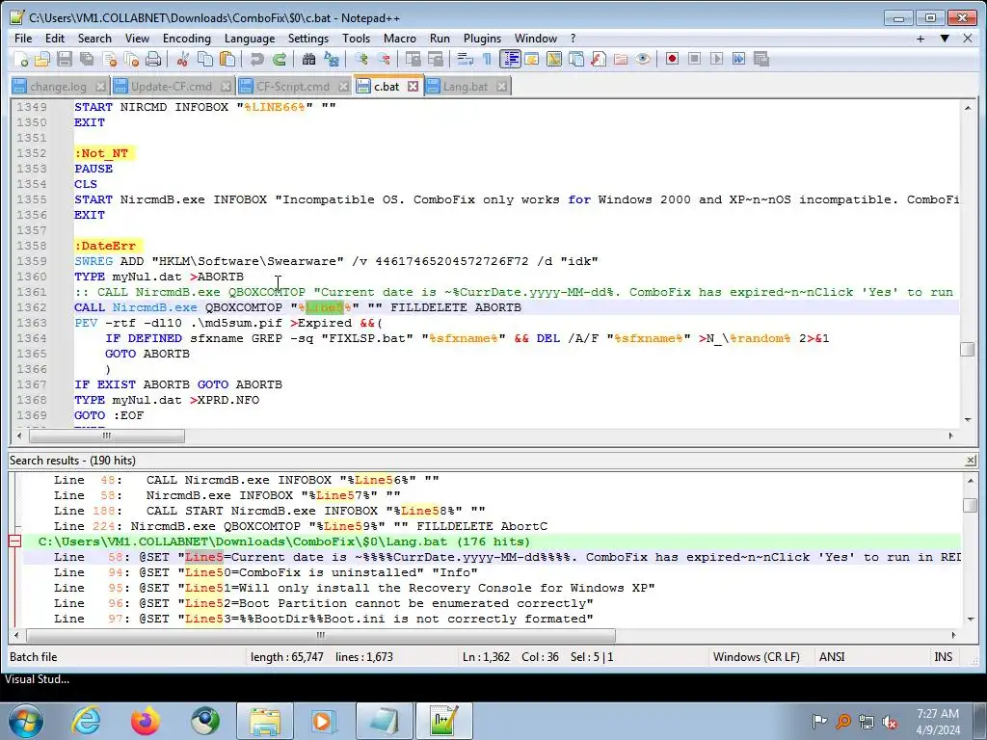
Task: Redo the edit with the green arrow icon
Action: (x=279, y=59)
